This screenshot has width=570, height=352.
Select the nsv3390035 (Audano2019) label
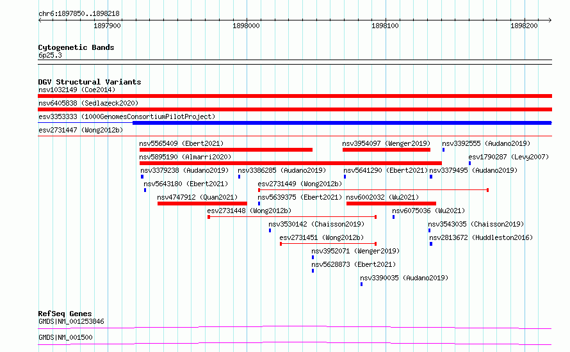404,278
